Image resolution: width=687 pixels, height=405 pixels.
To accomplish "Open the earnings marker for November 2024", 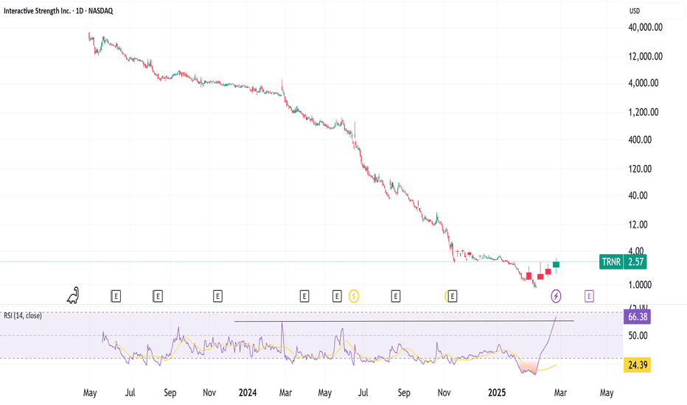I will coord(452,297).
